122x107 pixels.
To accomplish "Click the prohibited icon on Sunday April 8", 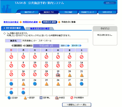I will pos(11,66).
